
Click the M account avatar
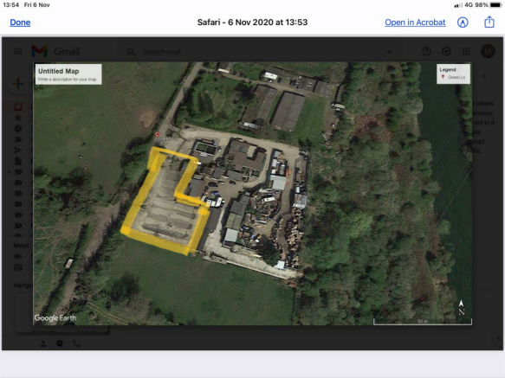tap(488, 51)
